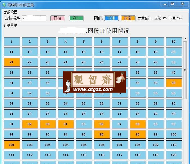Click IP cell 93
This screenshot has height=164, width=190.
click(48, 134)
